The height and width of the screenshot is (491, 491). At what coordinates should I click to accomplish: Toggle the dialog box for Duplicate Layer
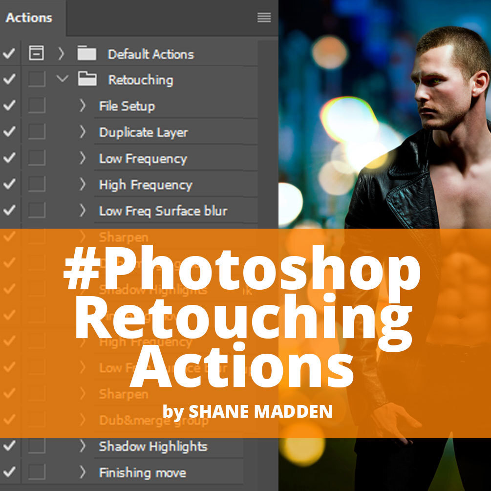[37, 131]
